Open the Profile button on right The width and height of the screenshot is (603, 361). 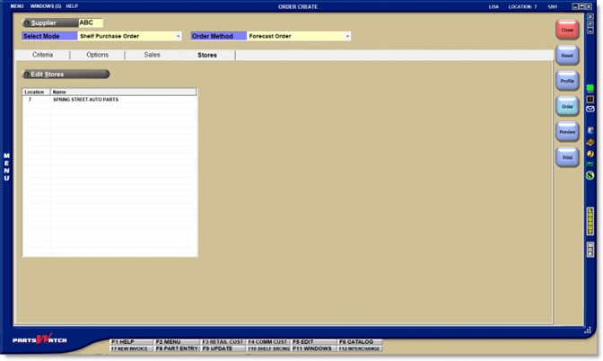(566, 81)
